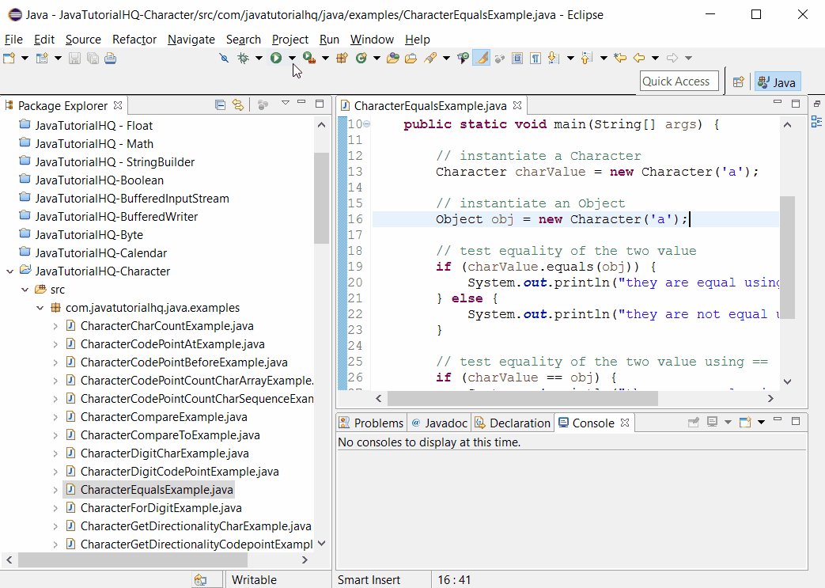Click the Print icon in the toolbar

[109, 58]
